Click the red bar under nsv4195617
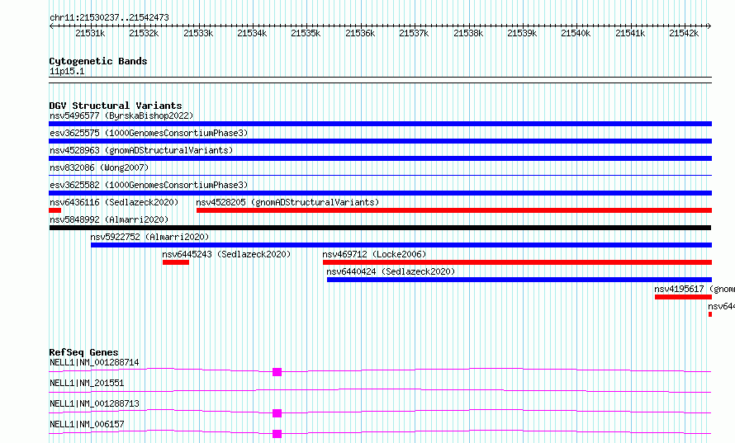 point(684,297)
